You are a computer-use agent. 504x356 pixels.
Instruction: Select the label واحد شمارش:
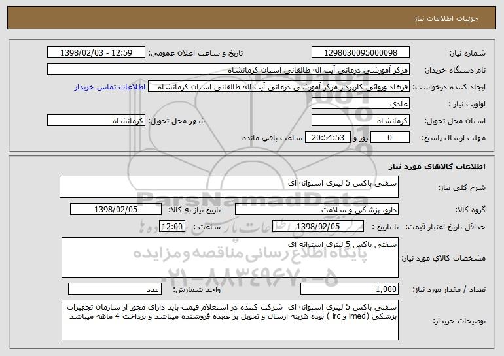click(197, 289)
